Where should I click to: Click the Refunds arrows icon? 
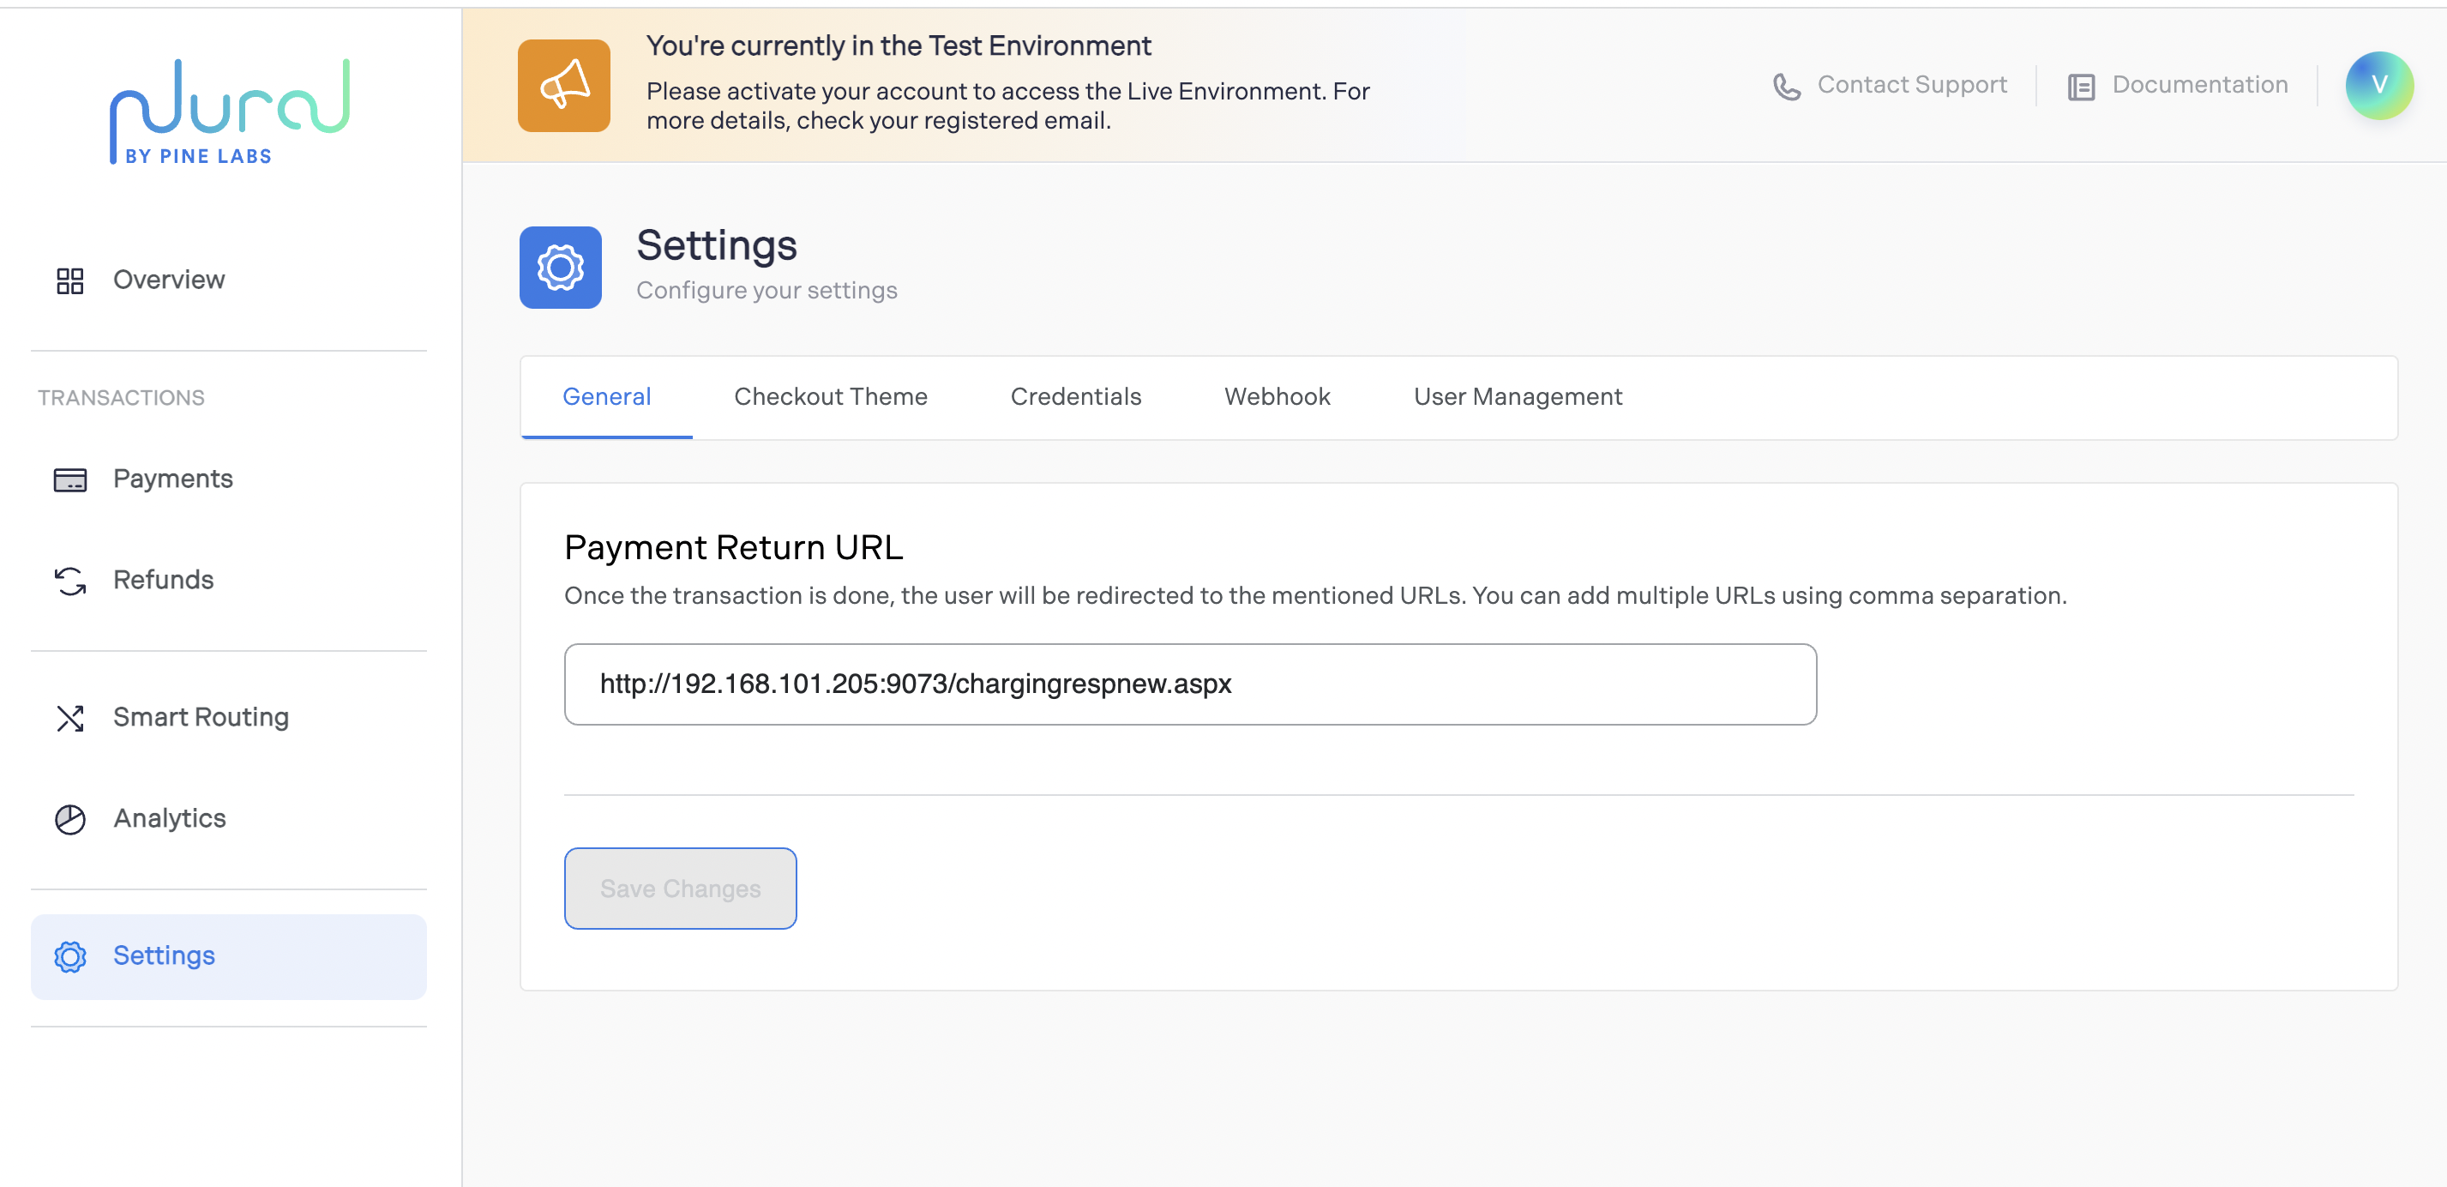click(x=70, y=581)
